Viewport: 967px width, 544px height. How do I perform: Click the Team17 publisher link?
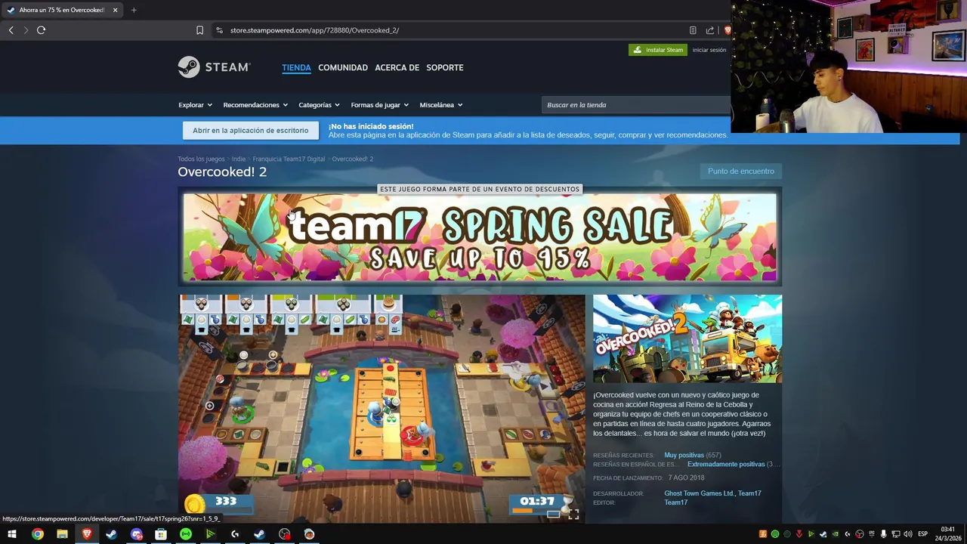point(675,502)
